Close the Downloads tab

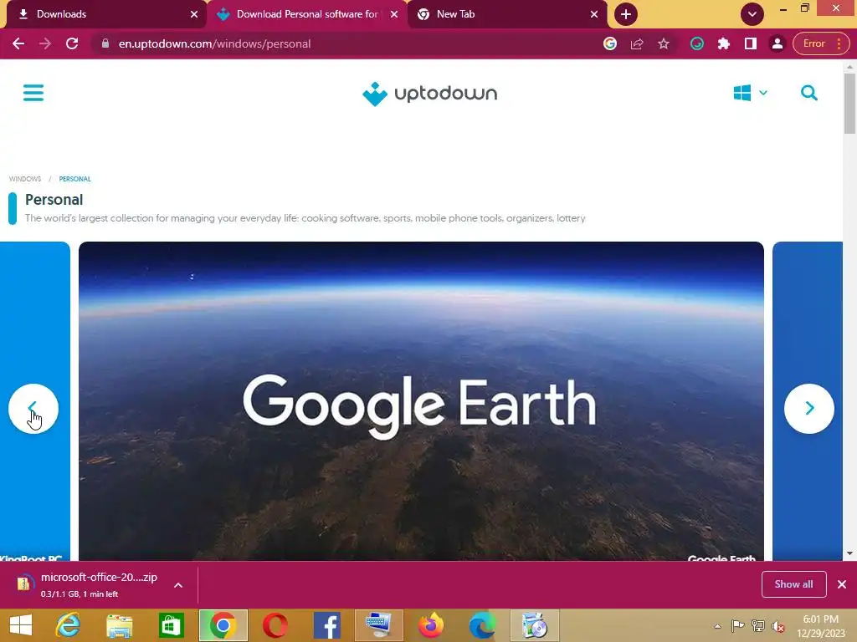tap(194, 14)
